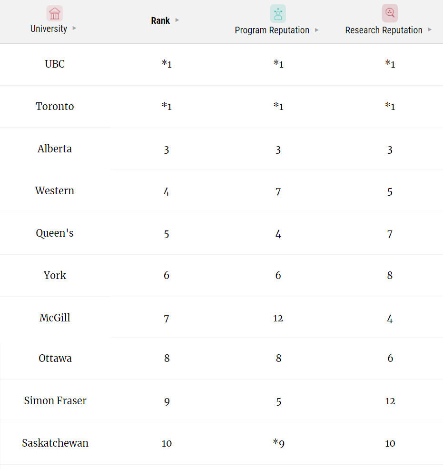The height and width of the screenshot is (469, 443).
Task: Click the Simon Fraser row name
Action: click(x=55, y=400)
